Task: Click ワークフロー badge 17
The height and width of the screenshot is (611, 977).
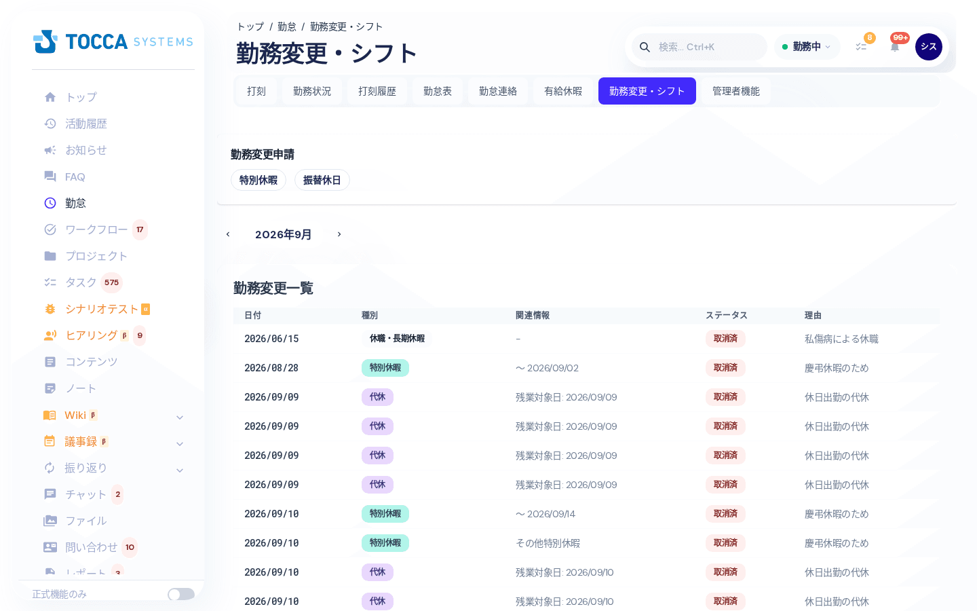Action: [x=140, y=229]
